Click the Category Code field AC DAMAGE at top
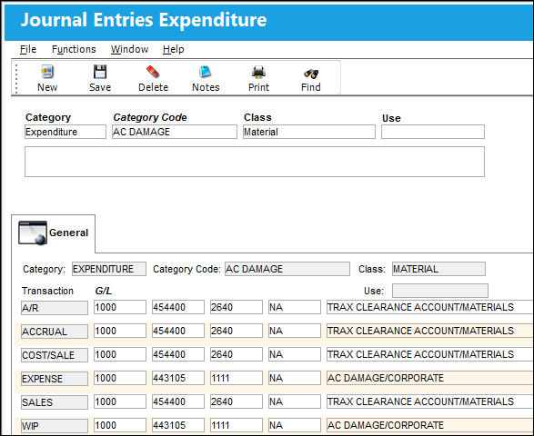This screenshot has width=534, height=436. [175, 132]
